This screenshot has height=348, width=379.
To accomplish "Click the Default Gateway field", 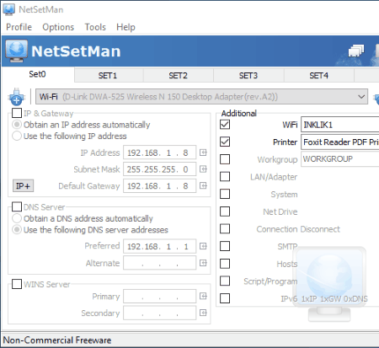I will click(x=159, y=185).
